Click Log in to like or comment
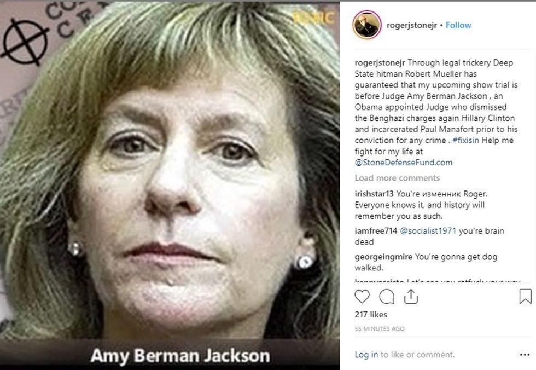Screen dimensions: 536x370 [x=366, y=355]
